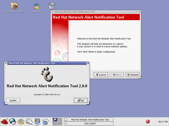This screenshot has width=169, height=126.
Task: Confirm the About dialog with OK
Action: click(81, 100)
